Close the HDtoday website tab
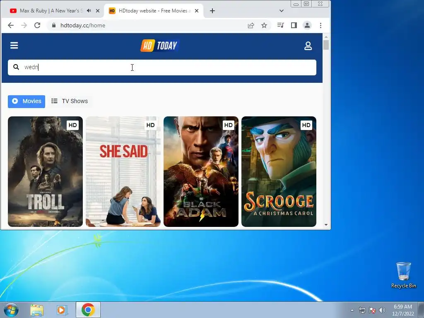424x318 pixels. pos(197,11)
